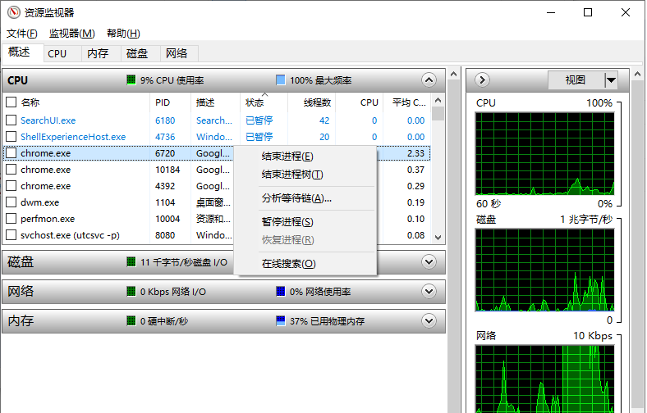This screenshot has height=413, width=647.
Task: Expand the 内存 section chevron
Action: coord(429,320)
